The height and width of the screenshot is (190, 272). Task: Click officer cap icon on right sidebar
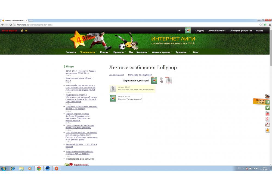(267, 96)
